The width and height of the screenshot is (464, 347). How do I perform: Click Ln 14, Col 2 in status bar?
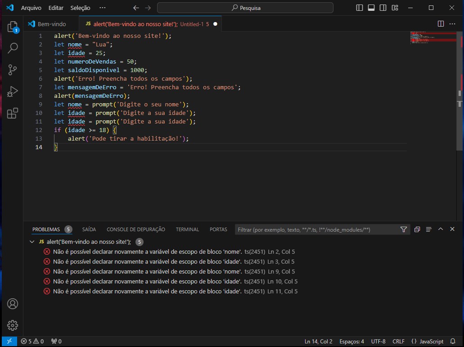tap(318, 342)
